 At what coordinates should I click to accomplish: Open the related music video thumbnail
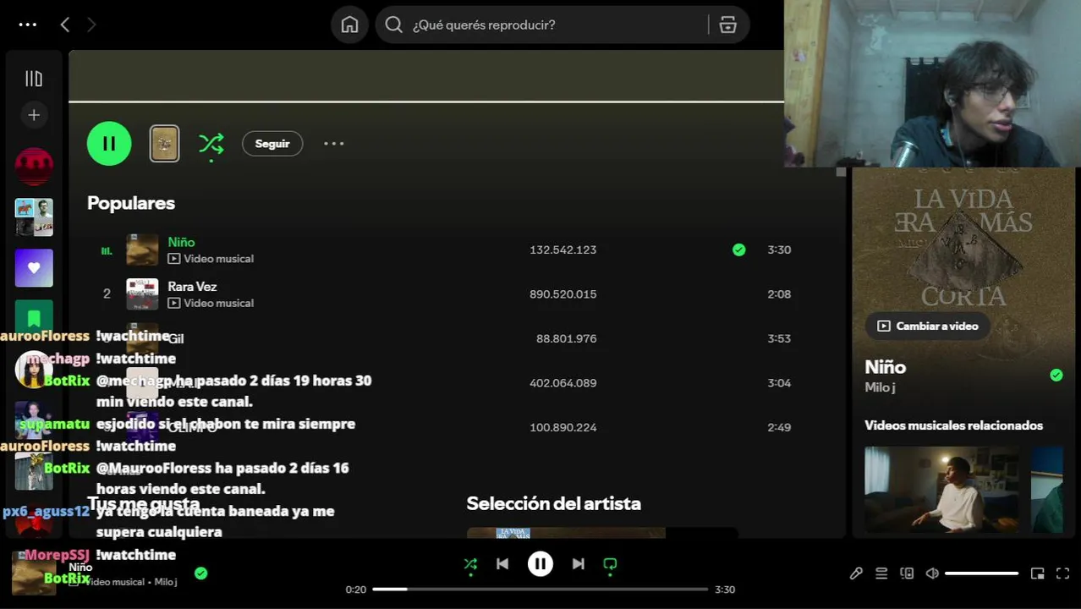(x=941, y=490)
